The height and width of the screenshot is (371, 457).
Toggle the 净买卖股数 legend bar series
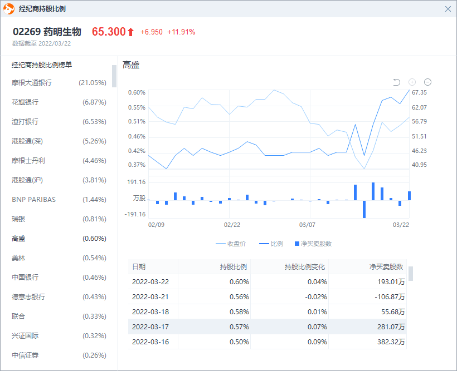[312, 244]
